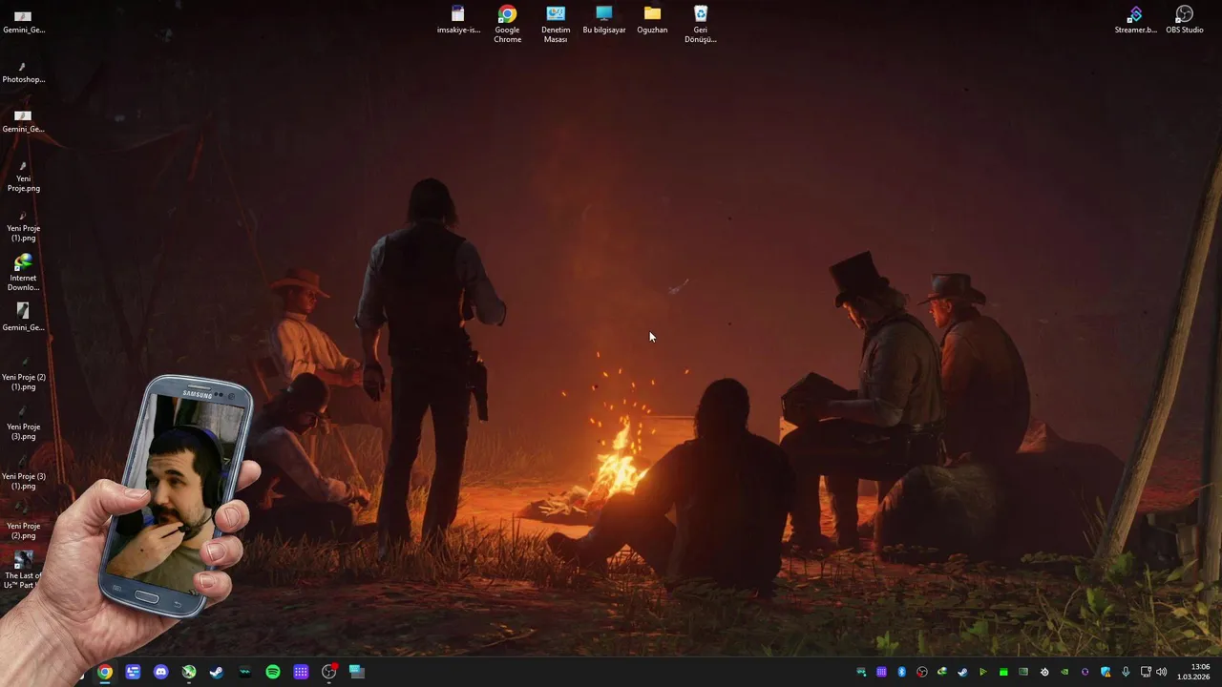1222x687 pixels.
Task: Open The Last of Us Part II shortcut
Action: click(x=23, y=570)
